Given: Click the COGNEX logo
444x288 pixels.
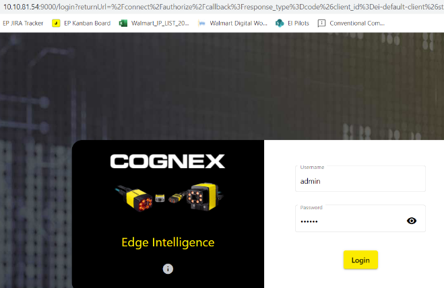Looking at the screenshot, I should point(168,161).
